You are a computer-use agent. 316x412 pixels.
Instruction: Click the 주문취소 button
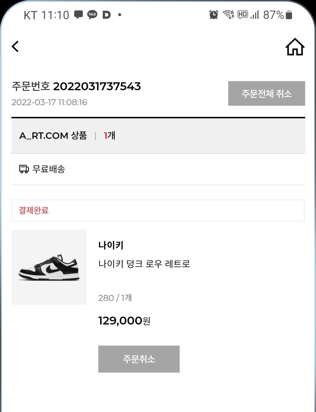tap(139, 359)
